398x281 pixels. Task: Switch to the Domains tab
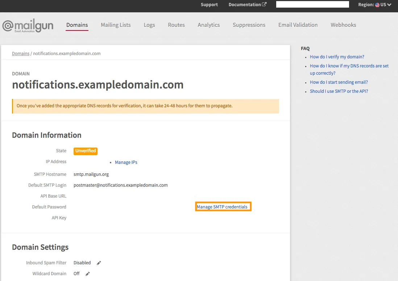click(77, 25)
